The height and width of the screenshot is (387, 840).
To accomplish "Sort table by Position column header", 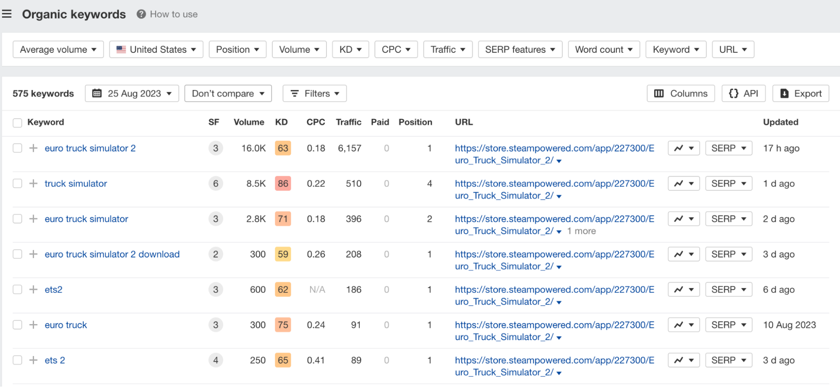I will [415, 122].
